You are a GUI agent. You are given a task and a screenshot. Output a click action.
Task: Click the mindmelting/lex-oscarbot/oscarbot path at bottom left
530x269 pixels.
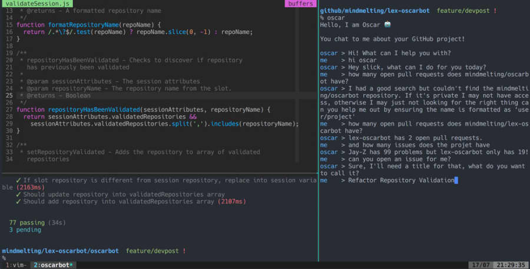pyautogui.click(x=60, y=251)
